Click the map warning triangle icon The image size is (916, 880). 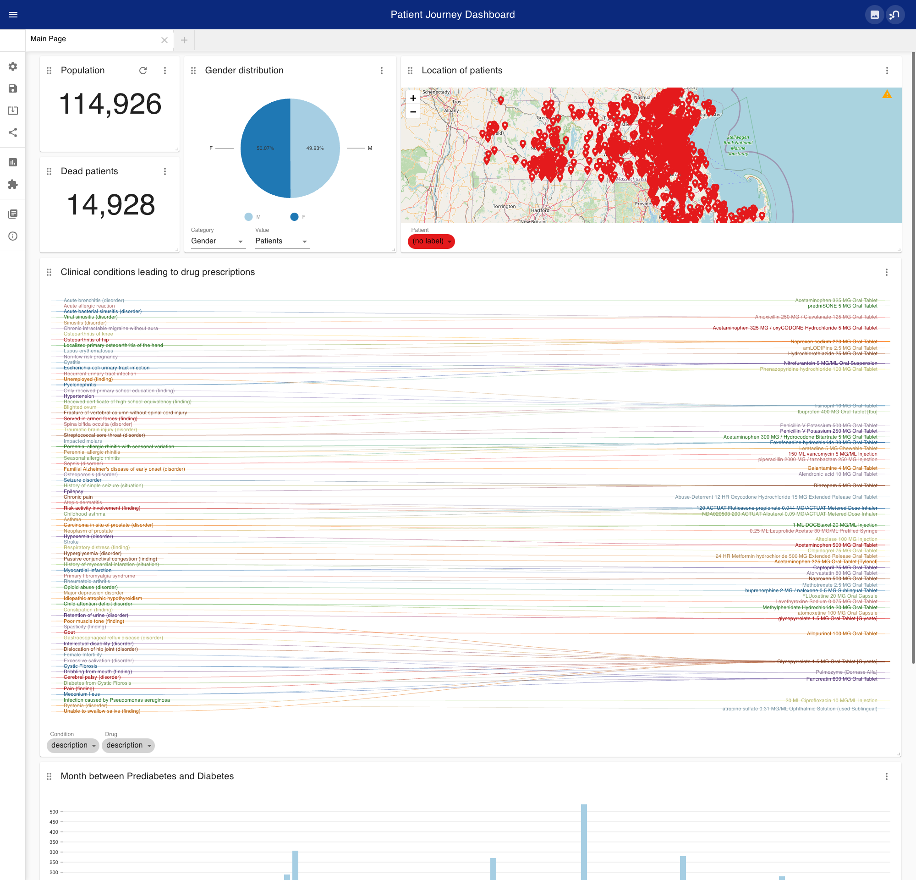(887, 94)
